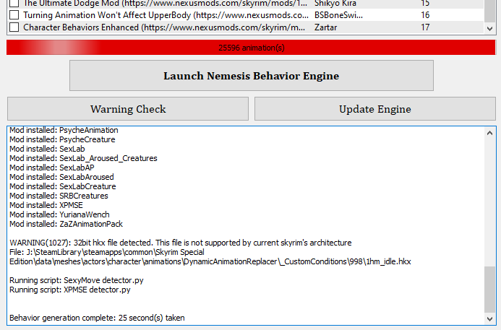Click the mod list scrollbar thumb
This screenshot has height=330, width=501.
tap(489, 11)
